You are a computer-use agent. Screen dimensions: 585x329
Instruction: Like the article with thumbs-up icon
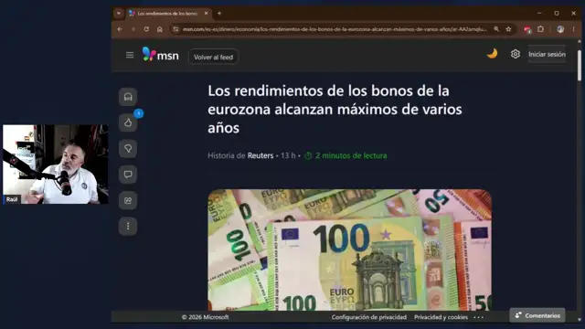pos(128,122)
